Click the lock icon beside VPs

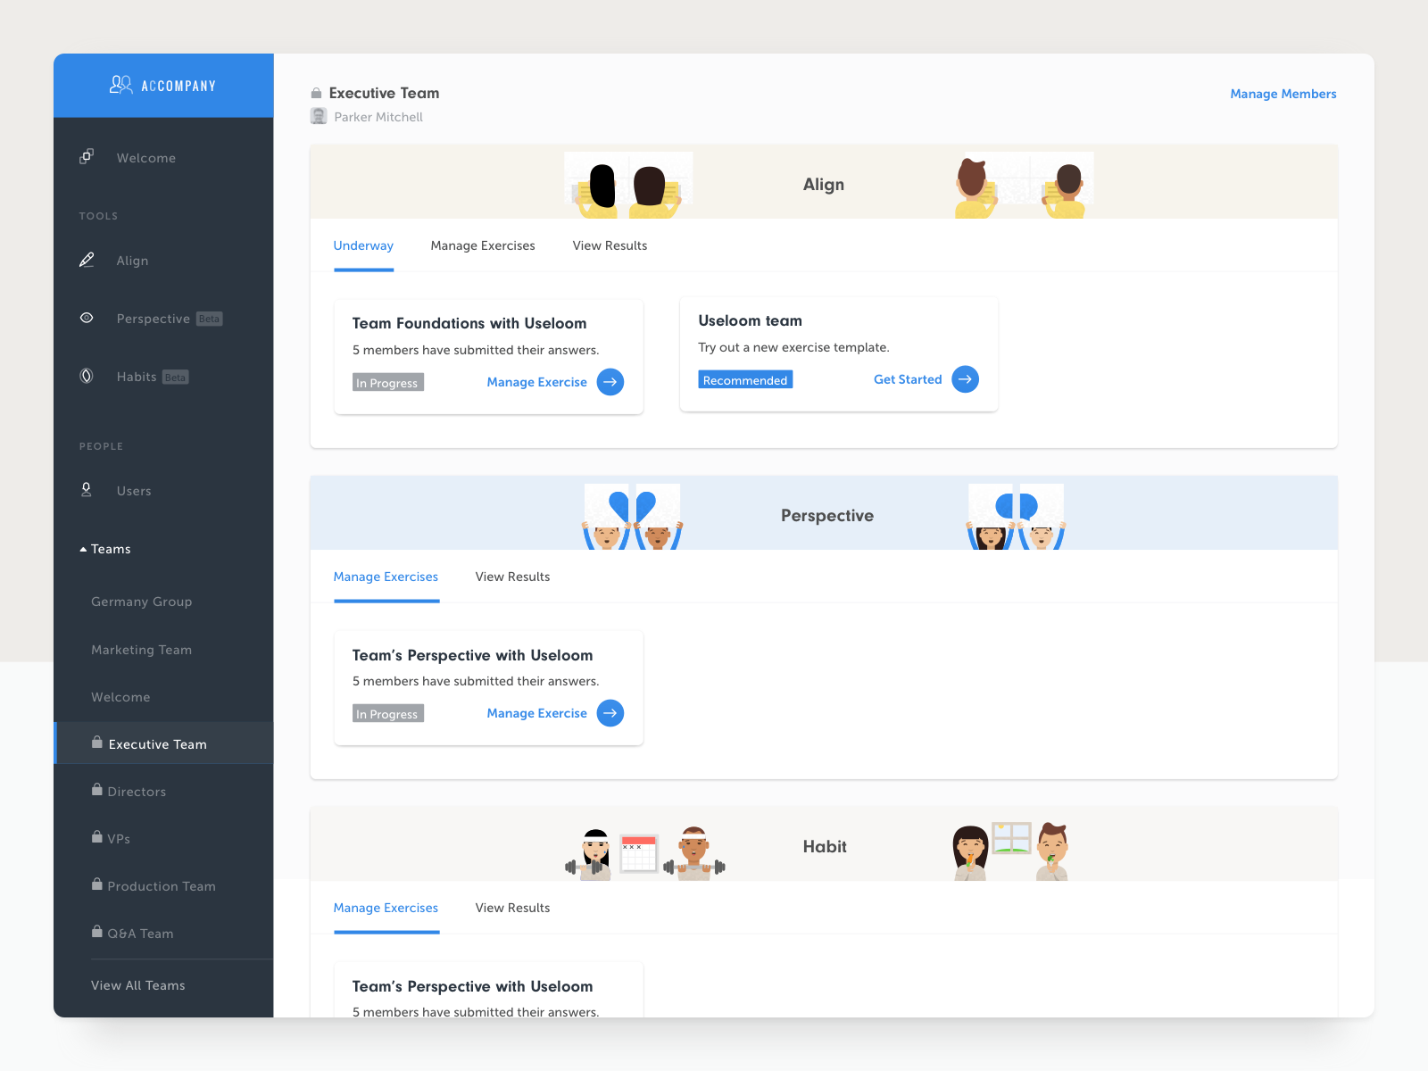coord(96,837)
